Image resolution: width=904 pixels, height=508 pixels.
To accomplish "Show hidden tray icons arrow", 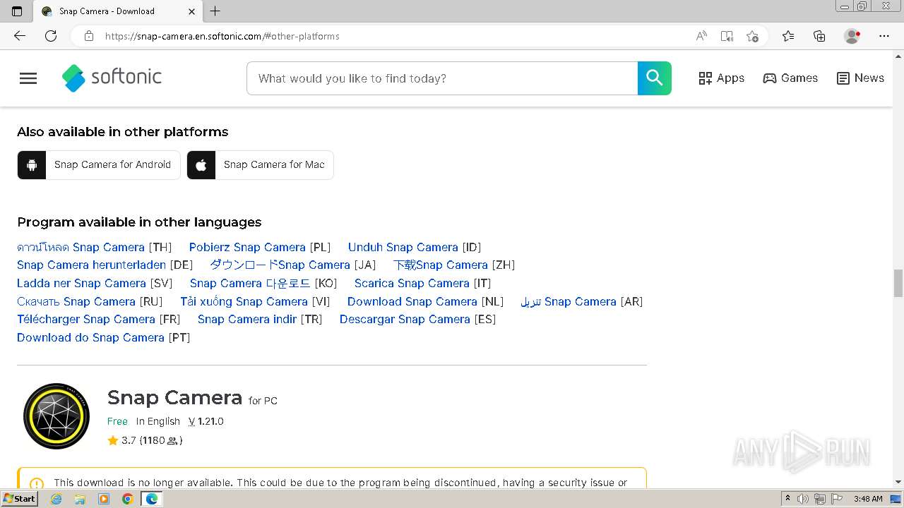I will (x=787, y=499).
